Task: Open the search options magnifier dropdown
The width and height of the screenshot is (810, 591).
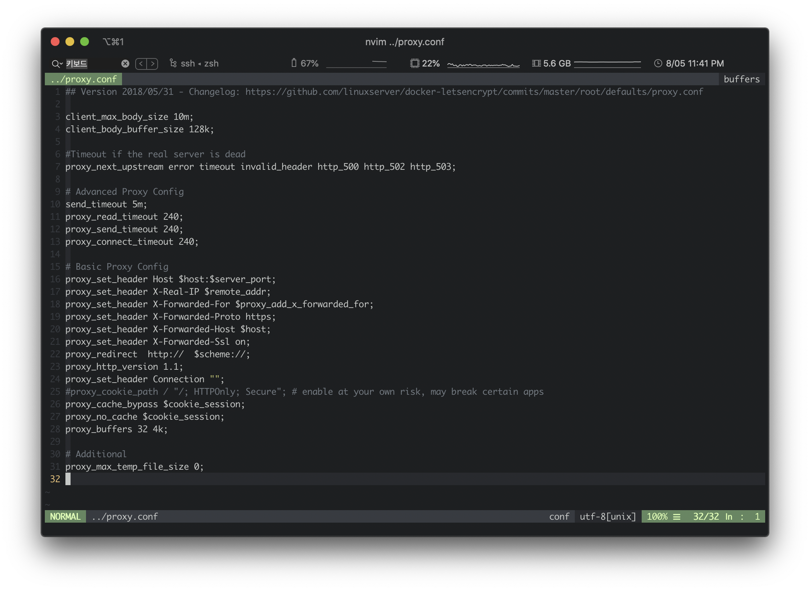Action: [57, 64]
